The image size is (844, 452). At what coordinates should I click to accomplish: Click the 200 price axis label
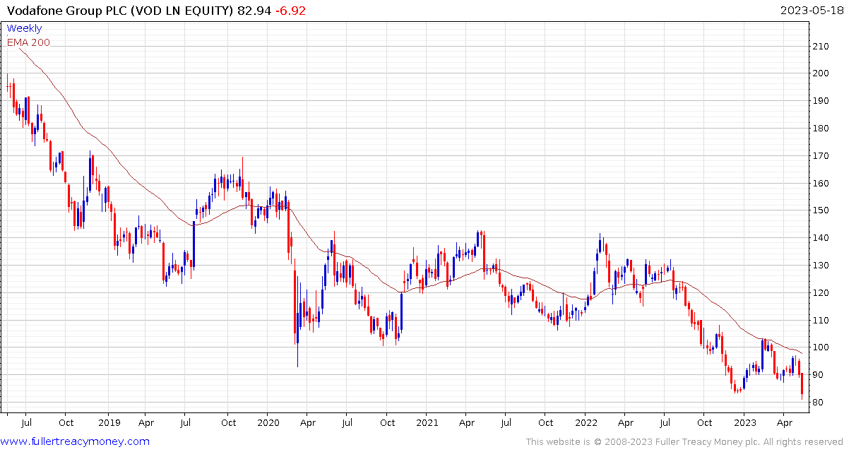click(821, 73)
